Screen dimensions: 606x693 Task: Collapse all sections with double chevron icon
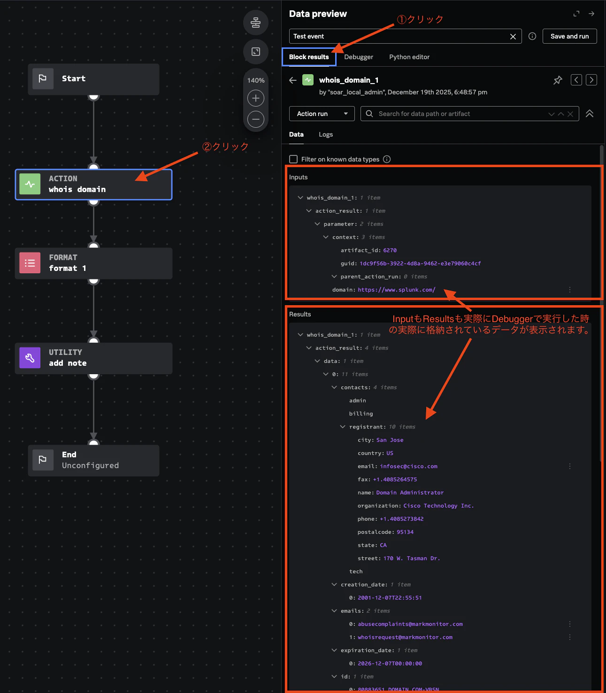tap(590, 114)
